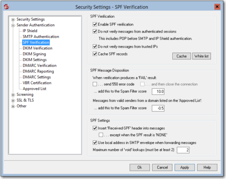Click the maximum void lookups field
226x179 pixels.
point(183,150)
